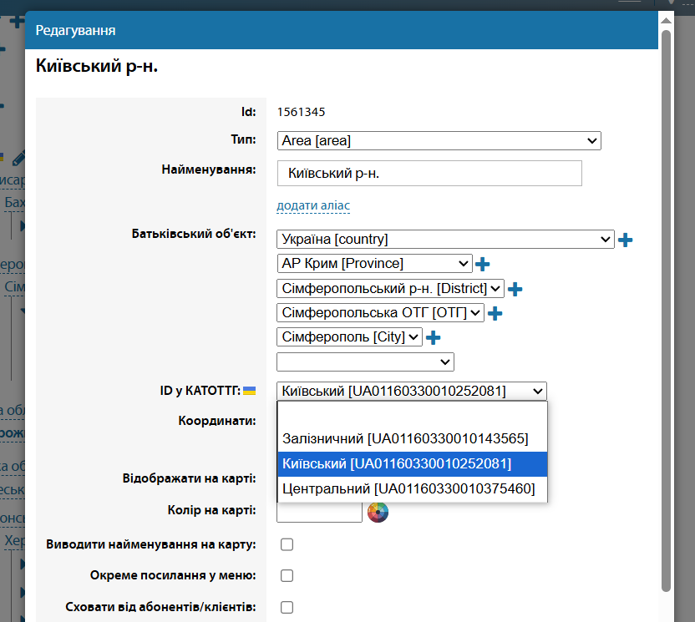Click plus icon beside Україна country dropdown
Viewport: 695px width, 622px height.
(x=625, y=240)
